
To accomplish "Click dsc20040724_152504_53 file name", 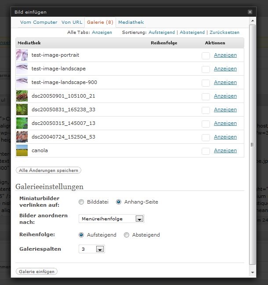I will [63, 137].
